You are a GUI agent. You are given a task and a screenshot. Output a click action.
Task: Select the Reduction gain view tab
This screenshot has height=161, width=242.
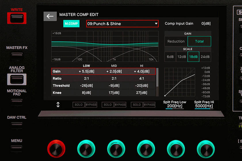176,41
